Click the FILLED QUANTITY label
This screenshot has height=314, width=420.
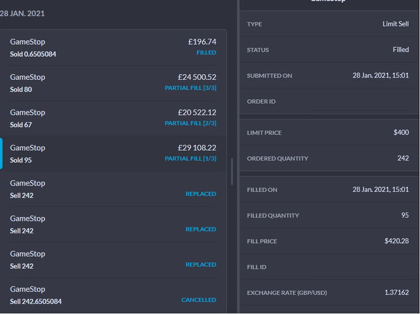pos(273,216)
